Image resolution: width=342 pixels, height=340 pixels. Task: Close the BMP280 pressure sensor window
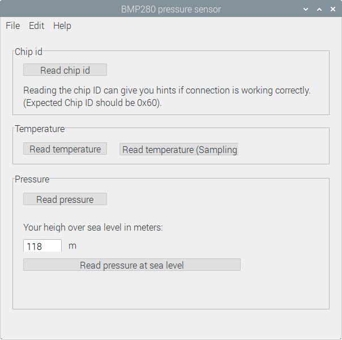pyautogui.click(x=332, y=9)
